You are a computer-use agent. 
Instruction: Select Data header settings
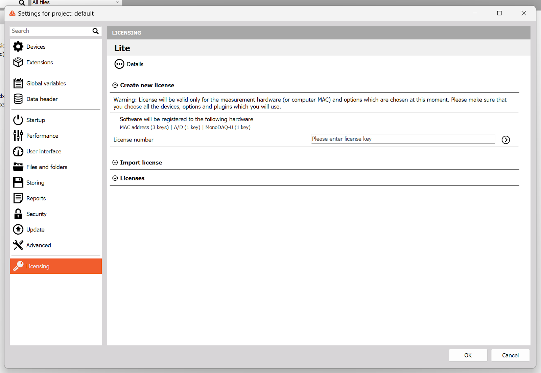click(x=56, y=99)
